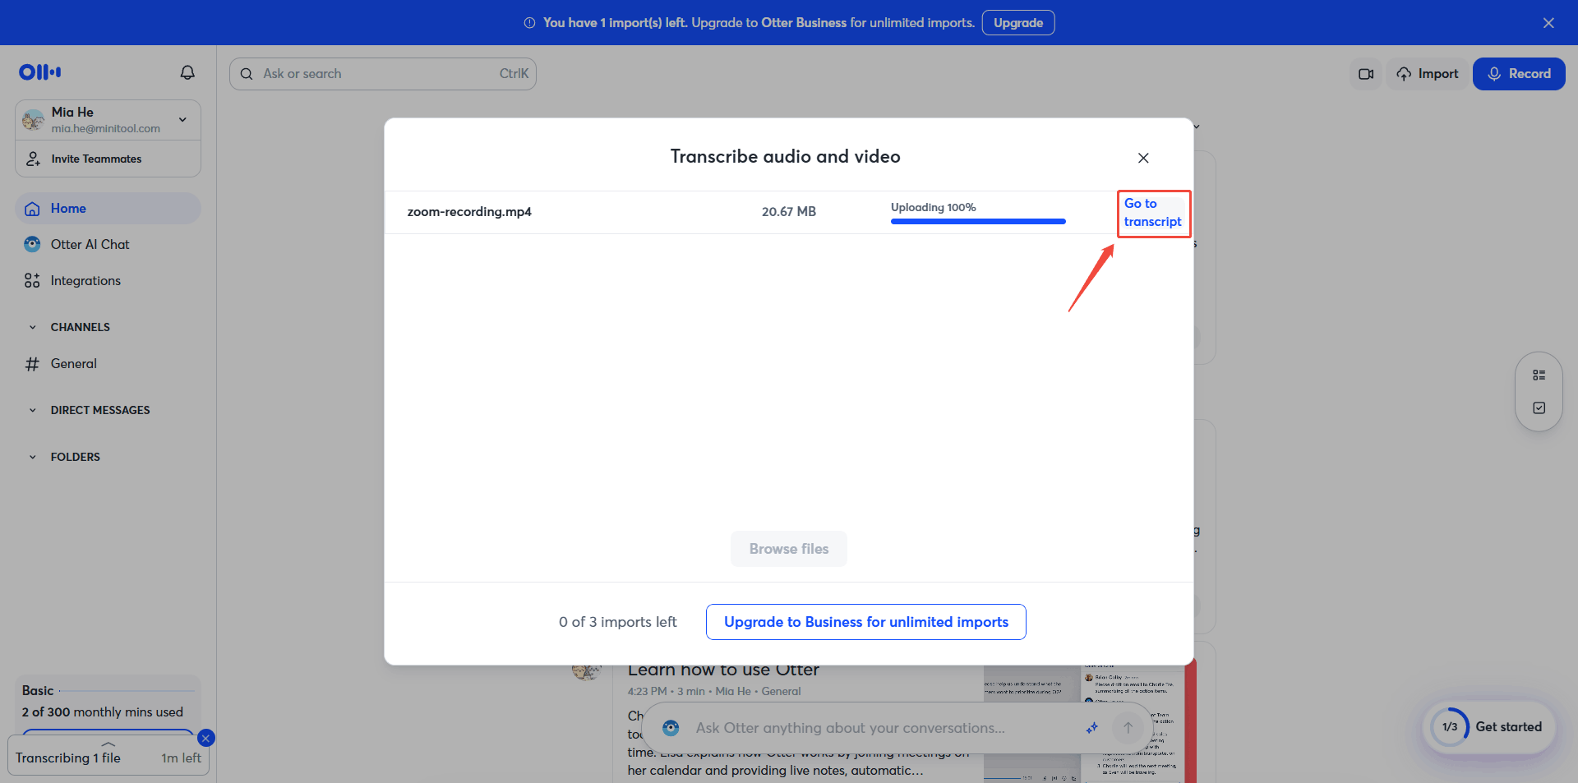1578x783 pixels.
Task: Select Invite Teammates in the sidebar
Action: point(95,159)
